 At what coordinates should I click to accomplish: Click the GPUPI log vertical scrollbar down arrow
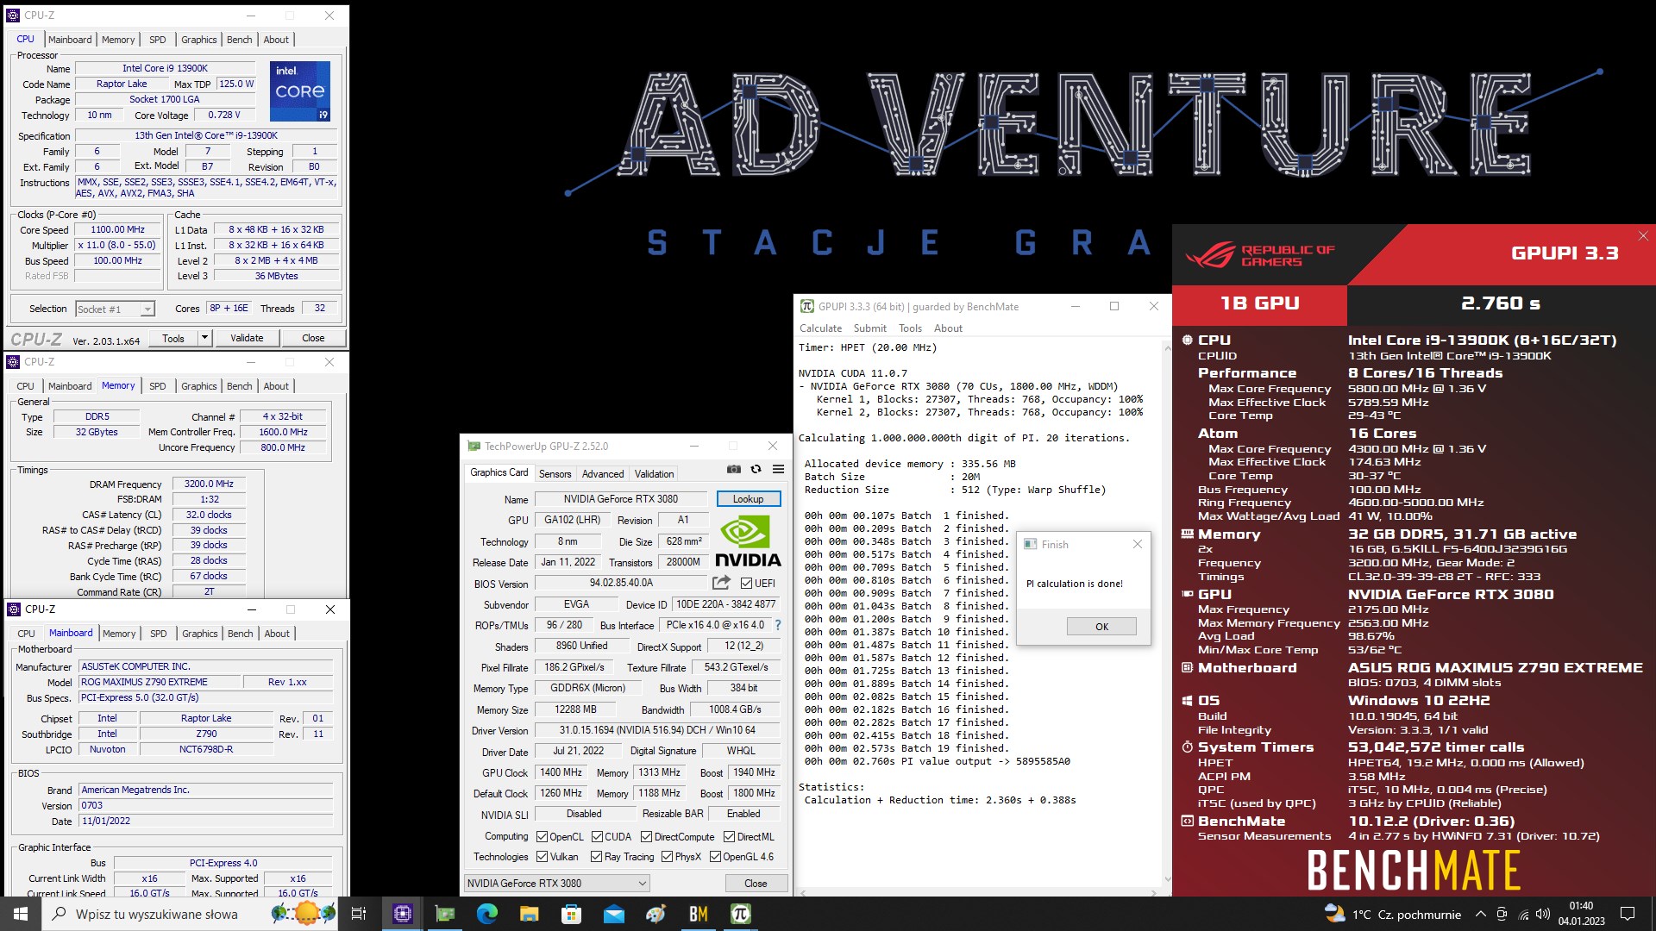click(1168, 880)
